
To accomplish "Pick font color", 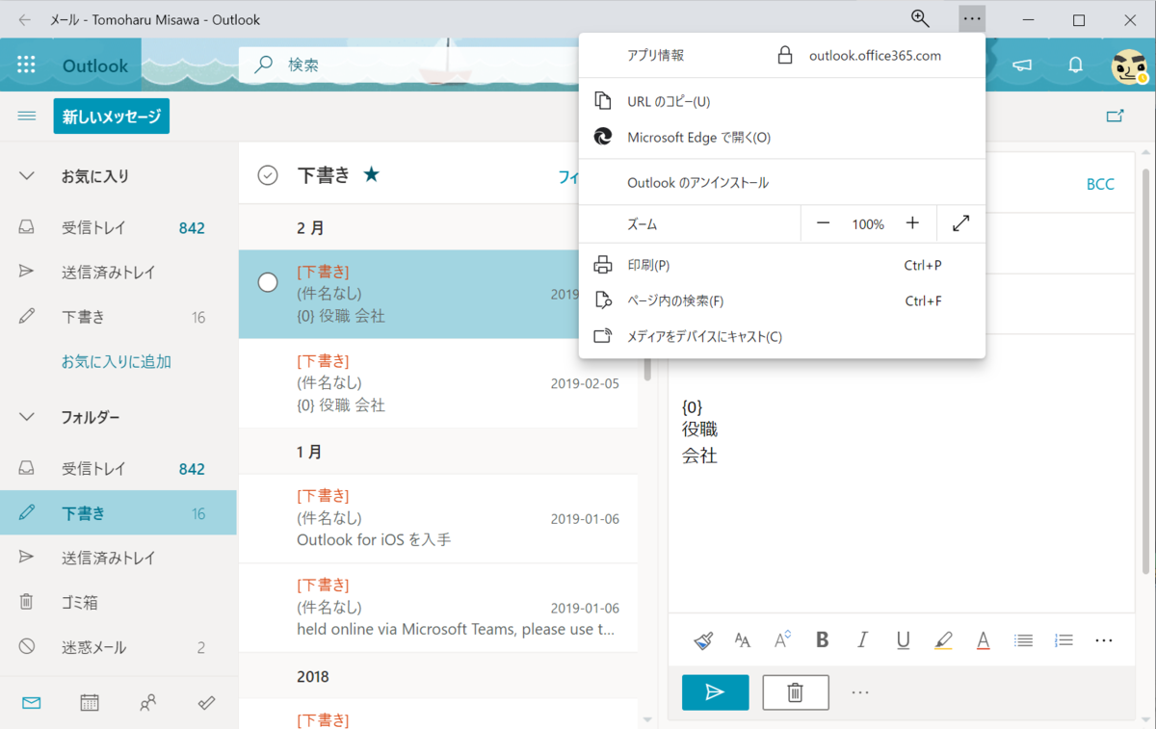I will (983, 640).
